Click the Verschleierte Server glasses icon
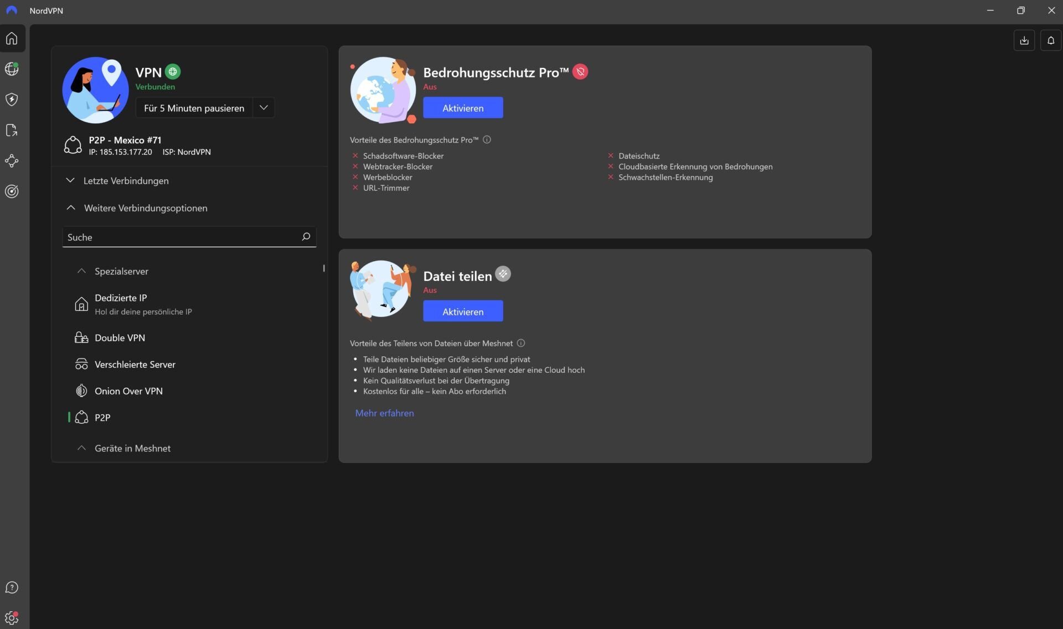Screen dimensions: 1063x629 click(81, 365)
